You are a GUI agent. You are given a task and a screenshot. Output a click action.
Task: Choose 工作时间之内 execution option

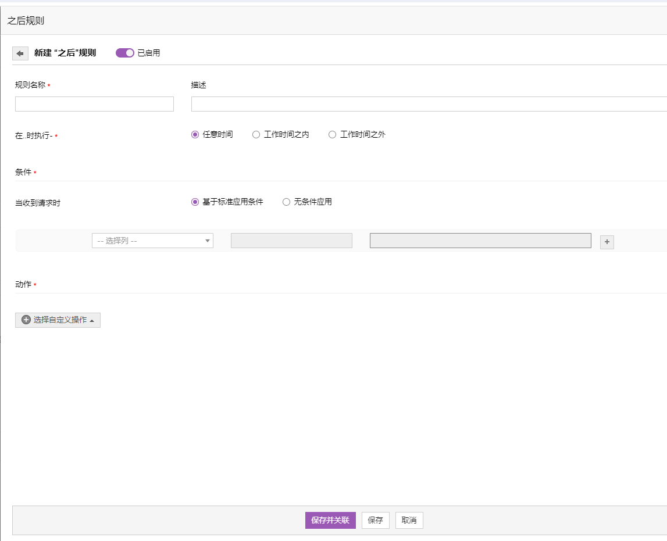[x=256, y=135]
